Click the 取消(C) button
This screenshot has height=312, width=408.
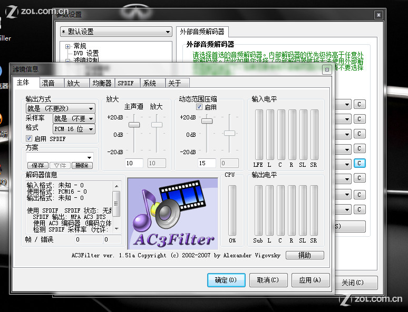[x=268, y=280]
